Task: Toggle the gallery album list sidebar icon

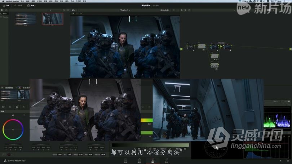Action: 2,10
